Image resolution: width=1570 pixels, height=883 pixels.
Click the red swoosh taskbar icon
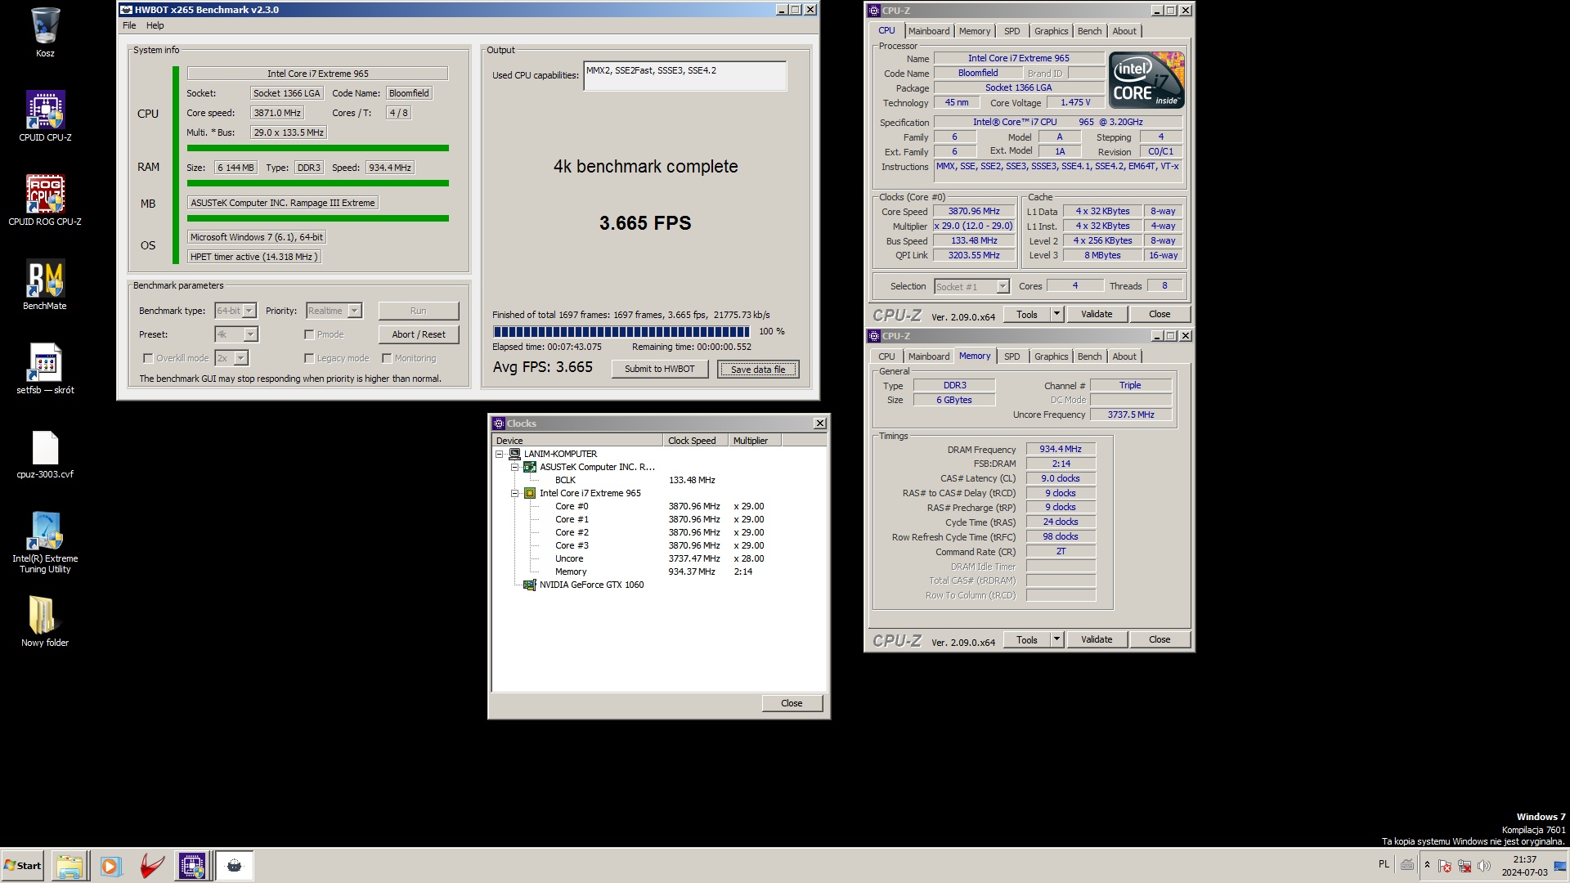coord(151,866)
